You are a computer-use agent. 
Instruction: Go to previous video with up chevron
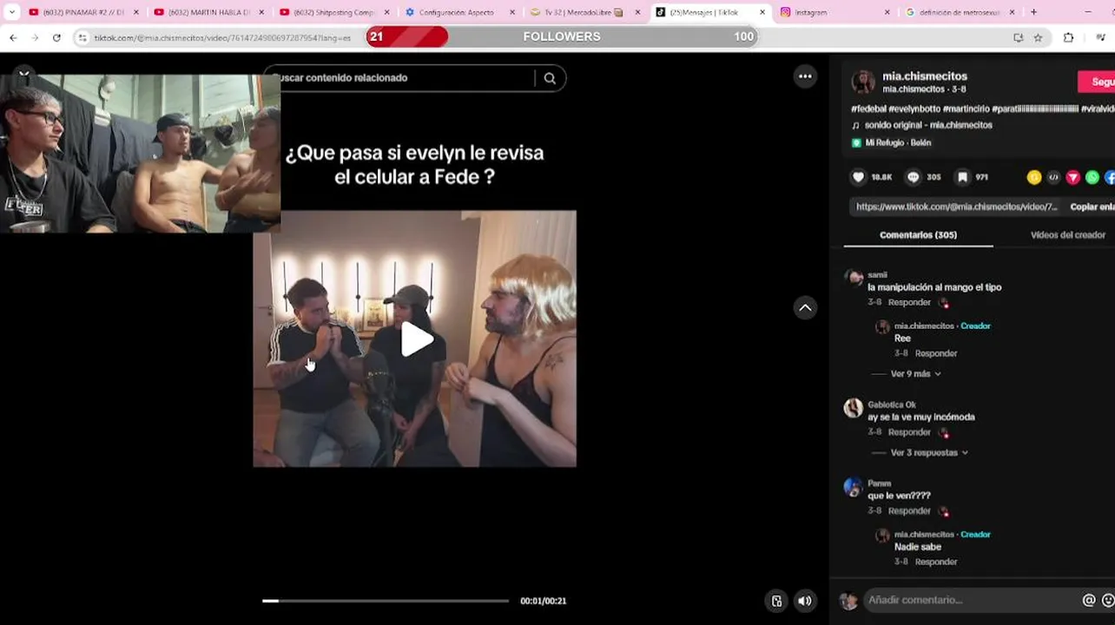[x=805, y=308]
